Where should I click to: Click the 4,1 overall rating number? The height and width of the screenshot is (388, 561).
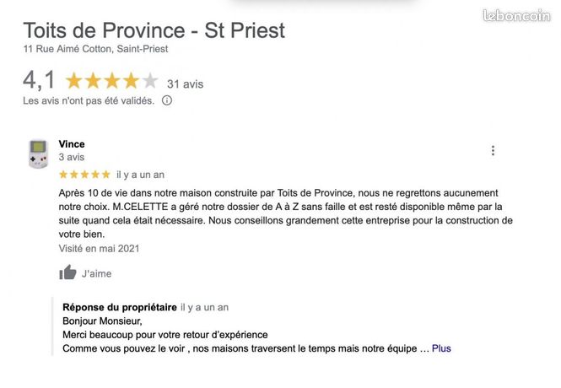39,80
